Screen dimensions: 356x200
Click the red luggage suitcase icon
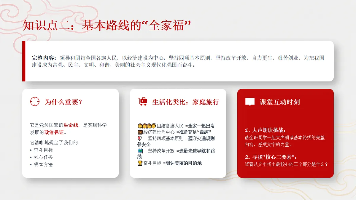(x=143, y=102)
